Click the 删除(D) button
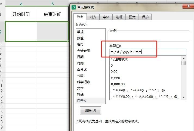This screenshot has height=131, width=194. tap(90, 110)
